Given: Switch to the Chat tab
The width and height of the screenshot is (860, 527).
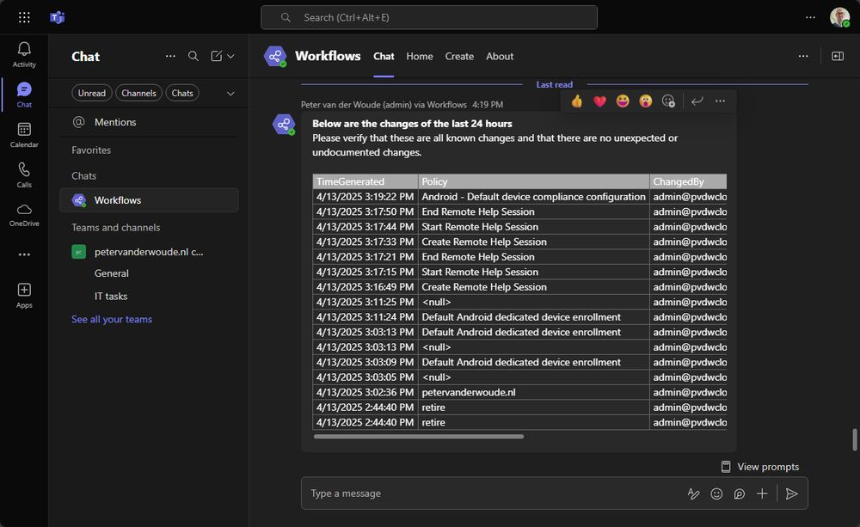Looking at the screenshot, I should (384, 56).
